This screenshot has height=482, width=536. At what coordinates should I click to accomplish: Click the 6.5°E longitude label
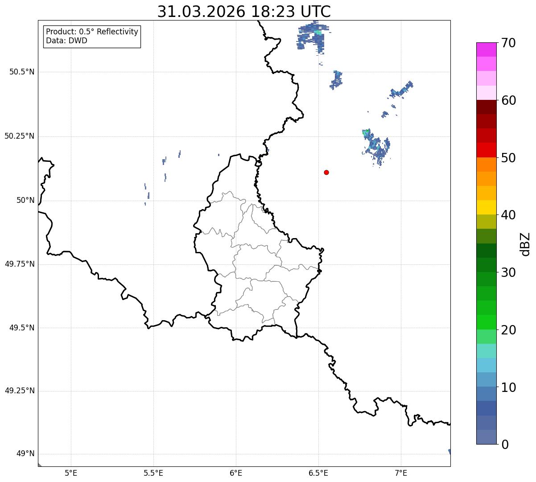pyautogui.click(x=318, y=473)
